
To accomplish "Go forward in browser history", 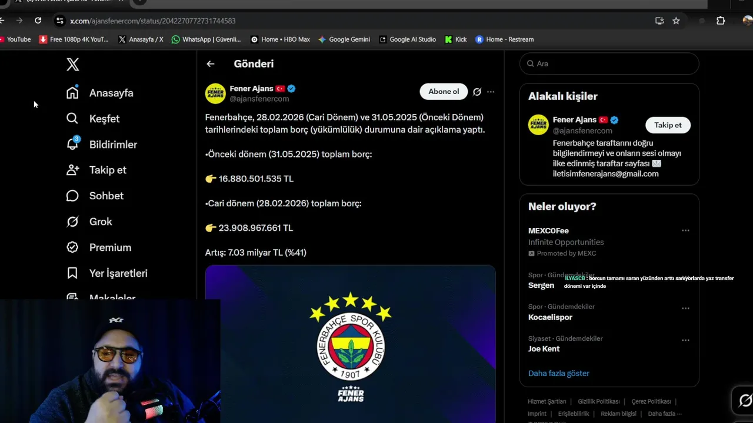I will pyautogui.click(x=19, y=21).
